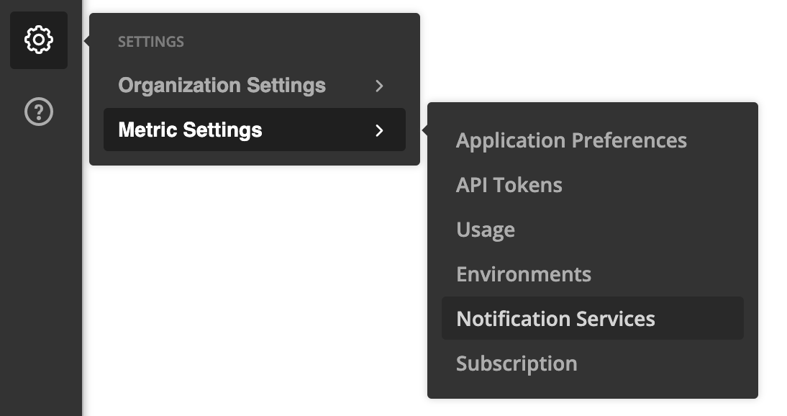
Task: Open Notification Services
Action: point(555,319)
